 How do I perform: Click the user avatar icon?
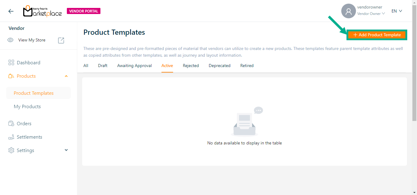point(348,11)
